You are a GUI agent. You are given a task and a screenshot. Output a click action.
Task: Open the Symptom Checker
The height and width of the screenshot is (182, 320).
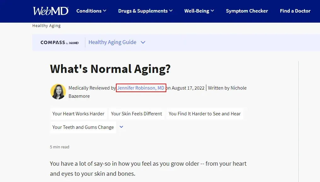247,11
